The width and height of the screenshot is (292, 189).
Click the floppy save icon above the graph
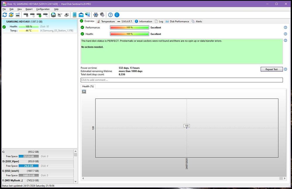[x=84, y=92]
